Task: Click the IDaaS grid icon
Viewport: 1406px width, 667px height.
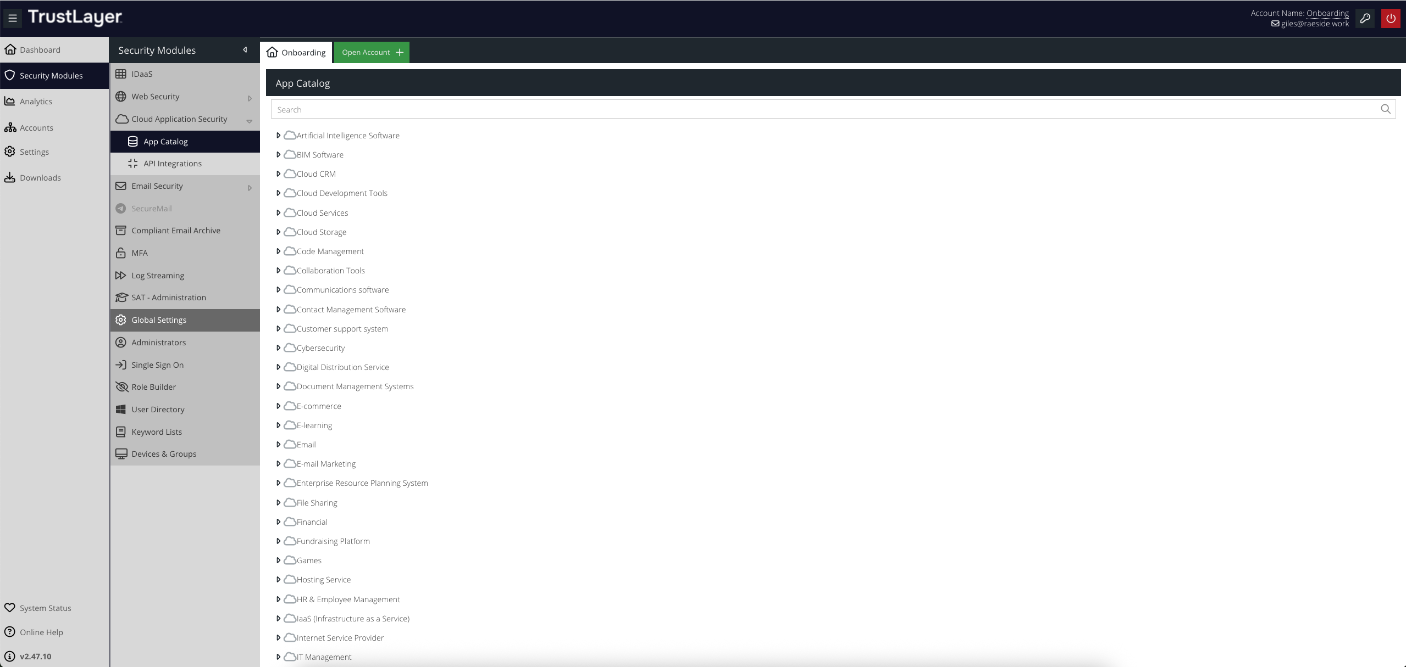Action: click(x=121, y=74)
